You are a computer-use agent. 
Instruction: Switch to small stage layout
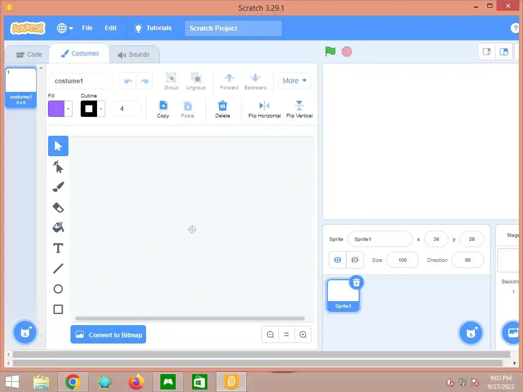click(487, 52)
